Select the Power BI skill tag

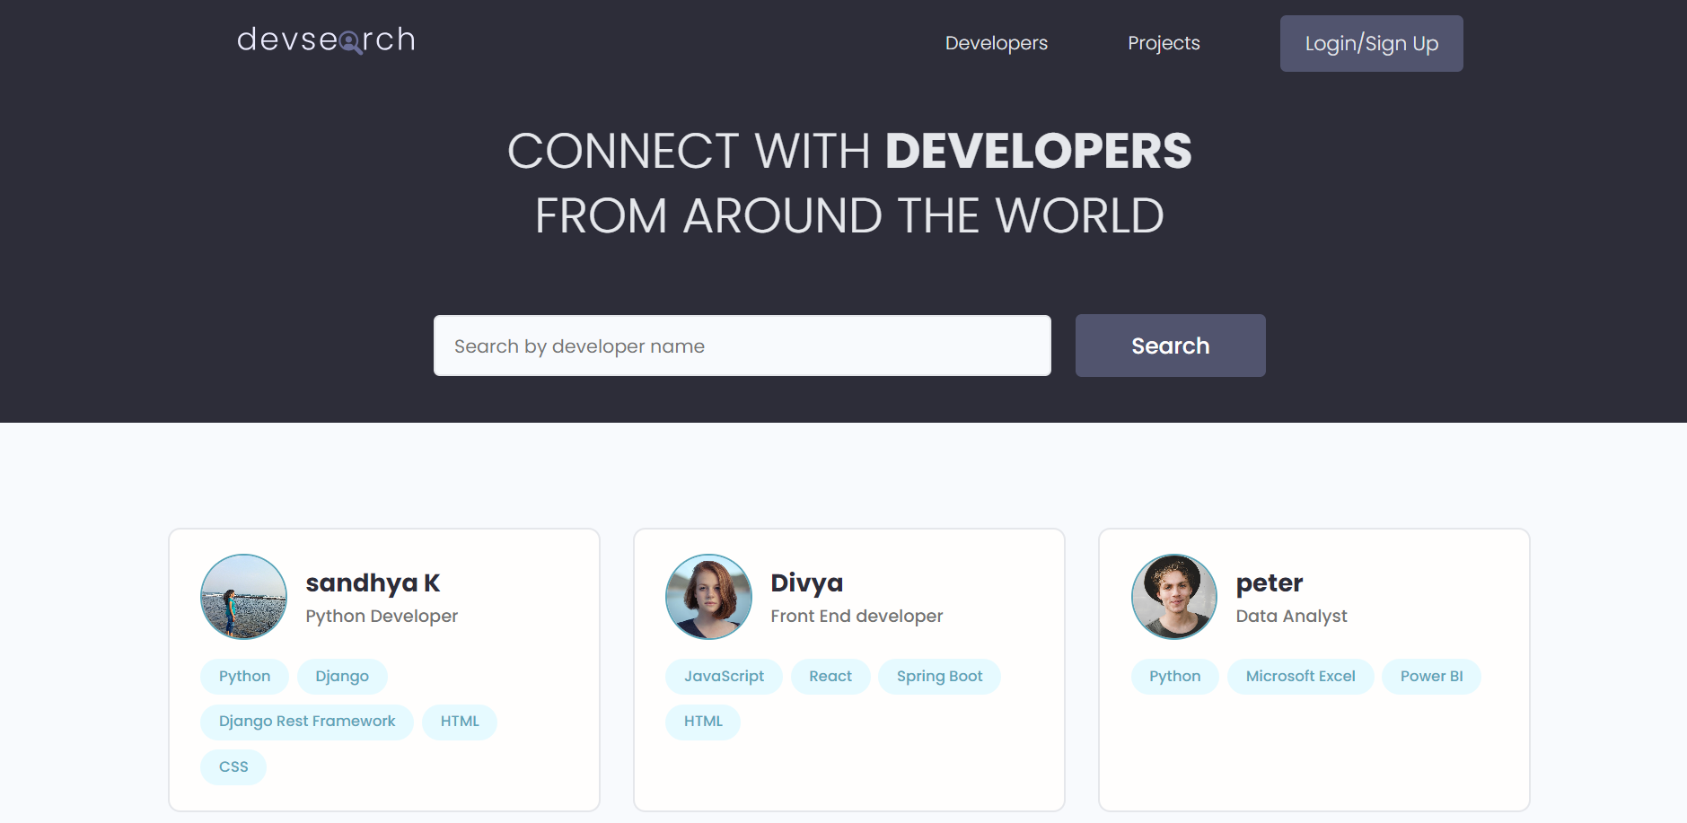pos(1431,676)
